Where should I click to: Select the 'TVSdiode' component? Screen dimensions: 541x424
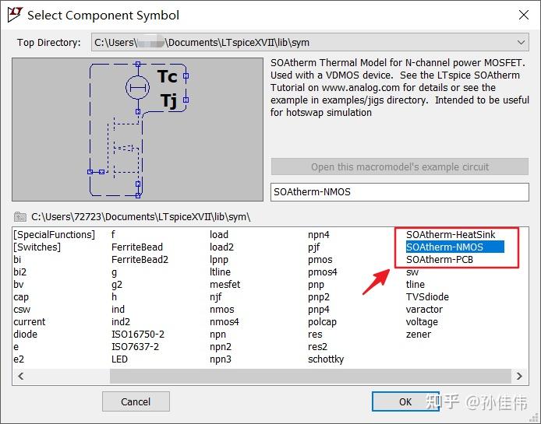427,297
